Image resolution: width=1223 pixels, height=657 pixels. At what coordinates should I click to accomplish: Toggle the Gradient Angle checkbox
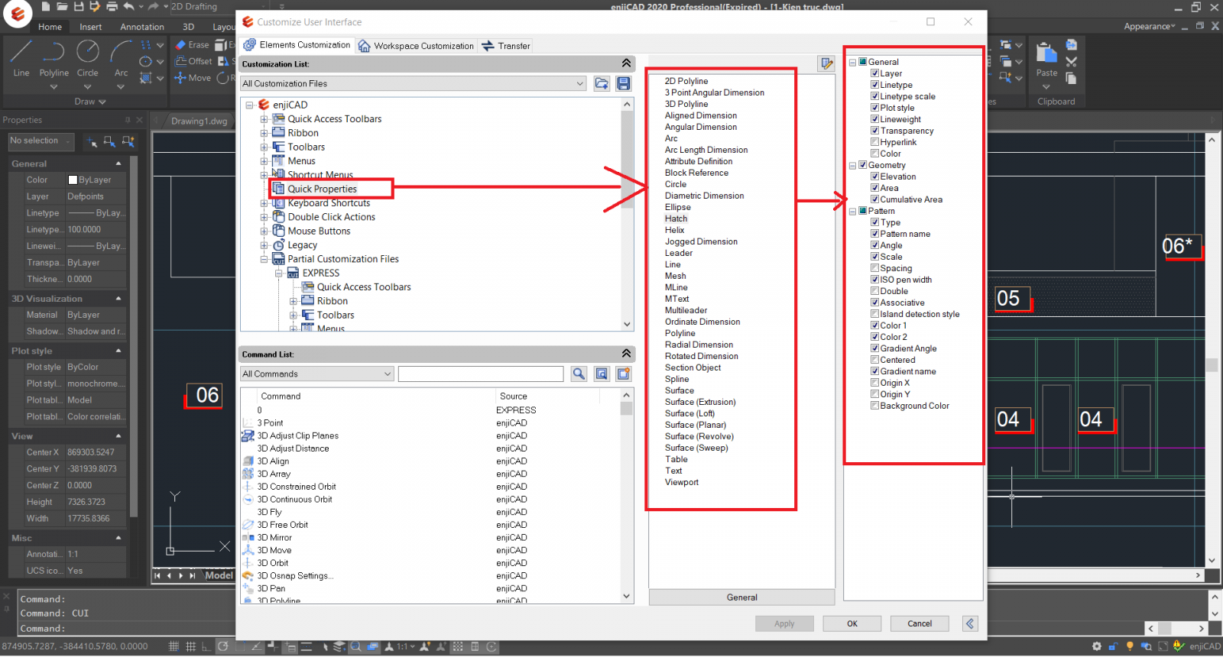874,348
